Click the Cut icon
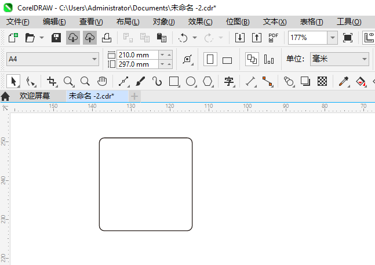375x265 pixels. click(x=128, y=38)
